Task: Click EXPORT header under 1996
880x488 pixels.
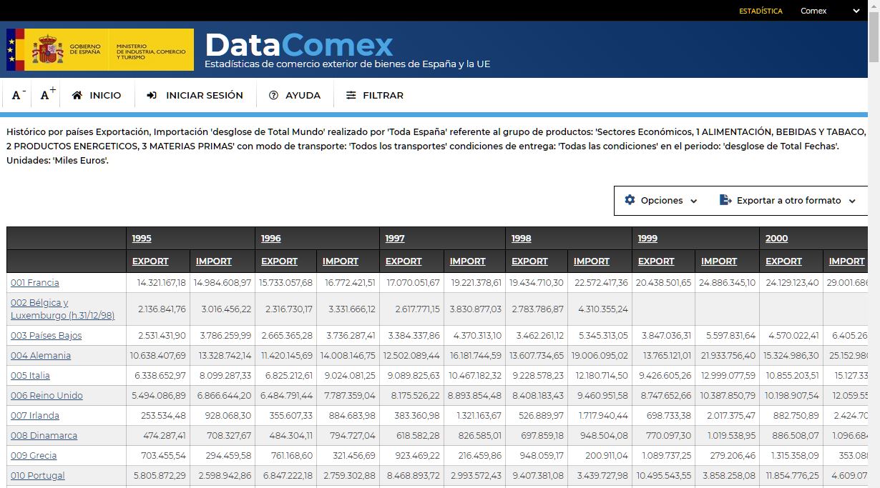Action: point(279,262)
